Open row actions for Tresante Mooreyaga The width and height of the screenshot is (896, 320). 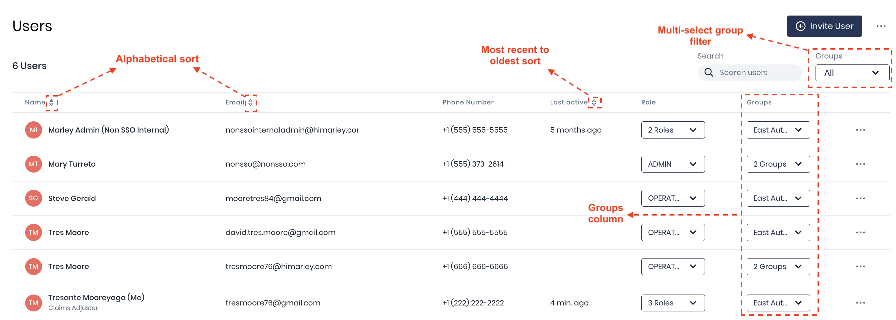[860, 303]
